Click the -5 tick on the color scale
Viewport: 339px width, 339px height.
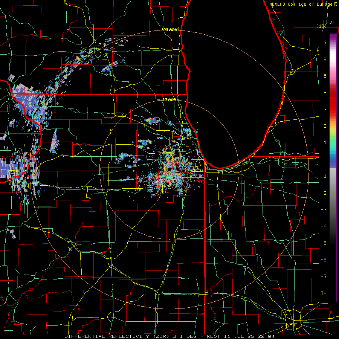pyautogui.click(x=324, y=243)
